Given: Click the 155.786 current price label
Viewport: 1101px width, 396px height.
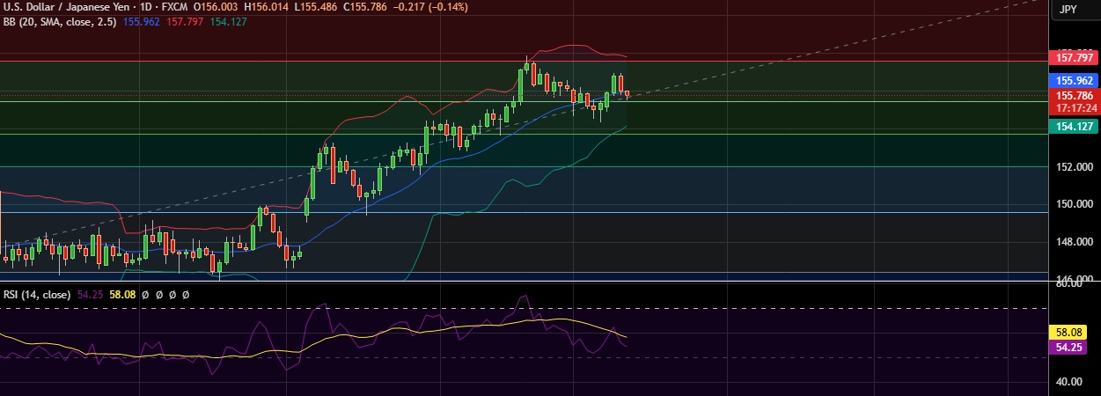Looking at the screenshot, I should pyautogui.click(x=1074, y=95).
